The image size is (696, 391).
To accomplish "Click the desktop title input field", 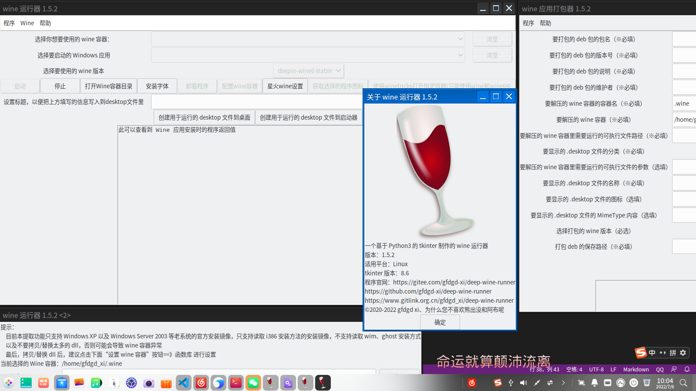I will coord(257,102).
